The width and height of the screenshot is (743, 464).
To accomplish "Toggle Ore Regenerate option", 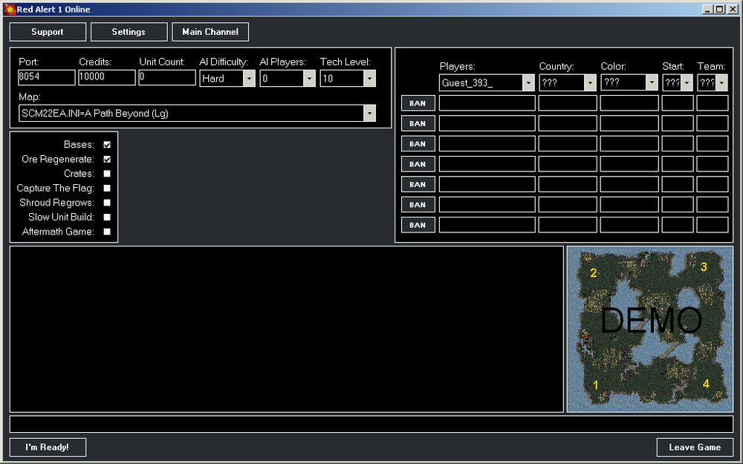I will 107,159.
